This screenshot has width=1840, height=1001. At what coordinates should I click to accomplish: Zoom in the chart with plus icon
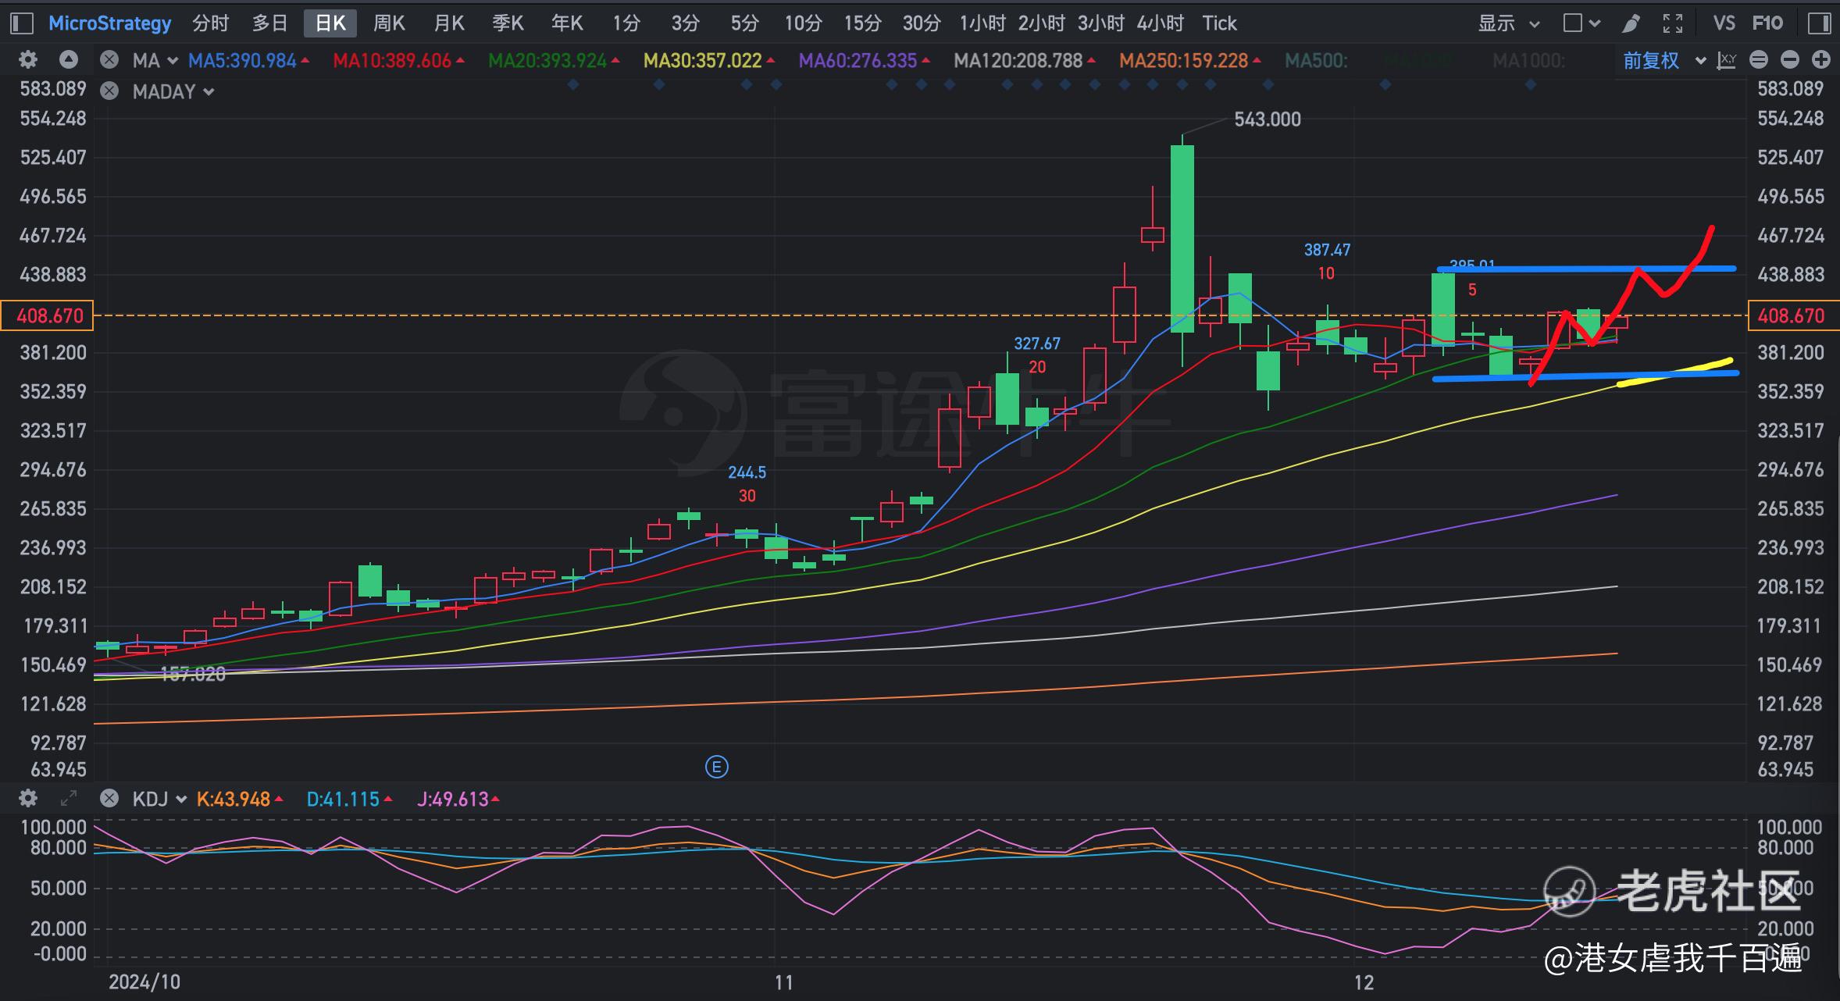click(x=1821, y=60)
